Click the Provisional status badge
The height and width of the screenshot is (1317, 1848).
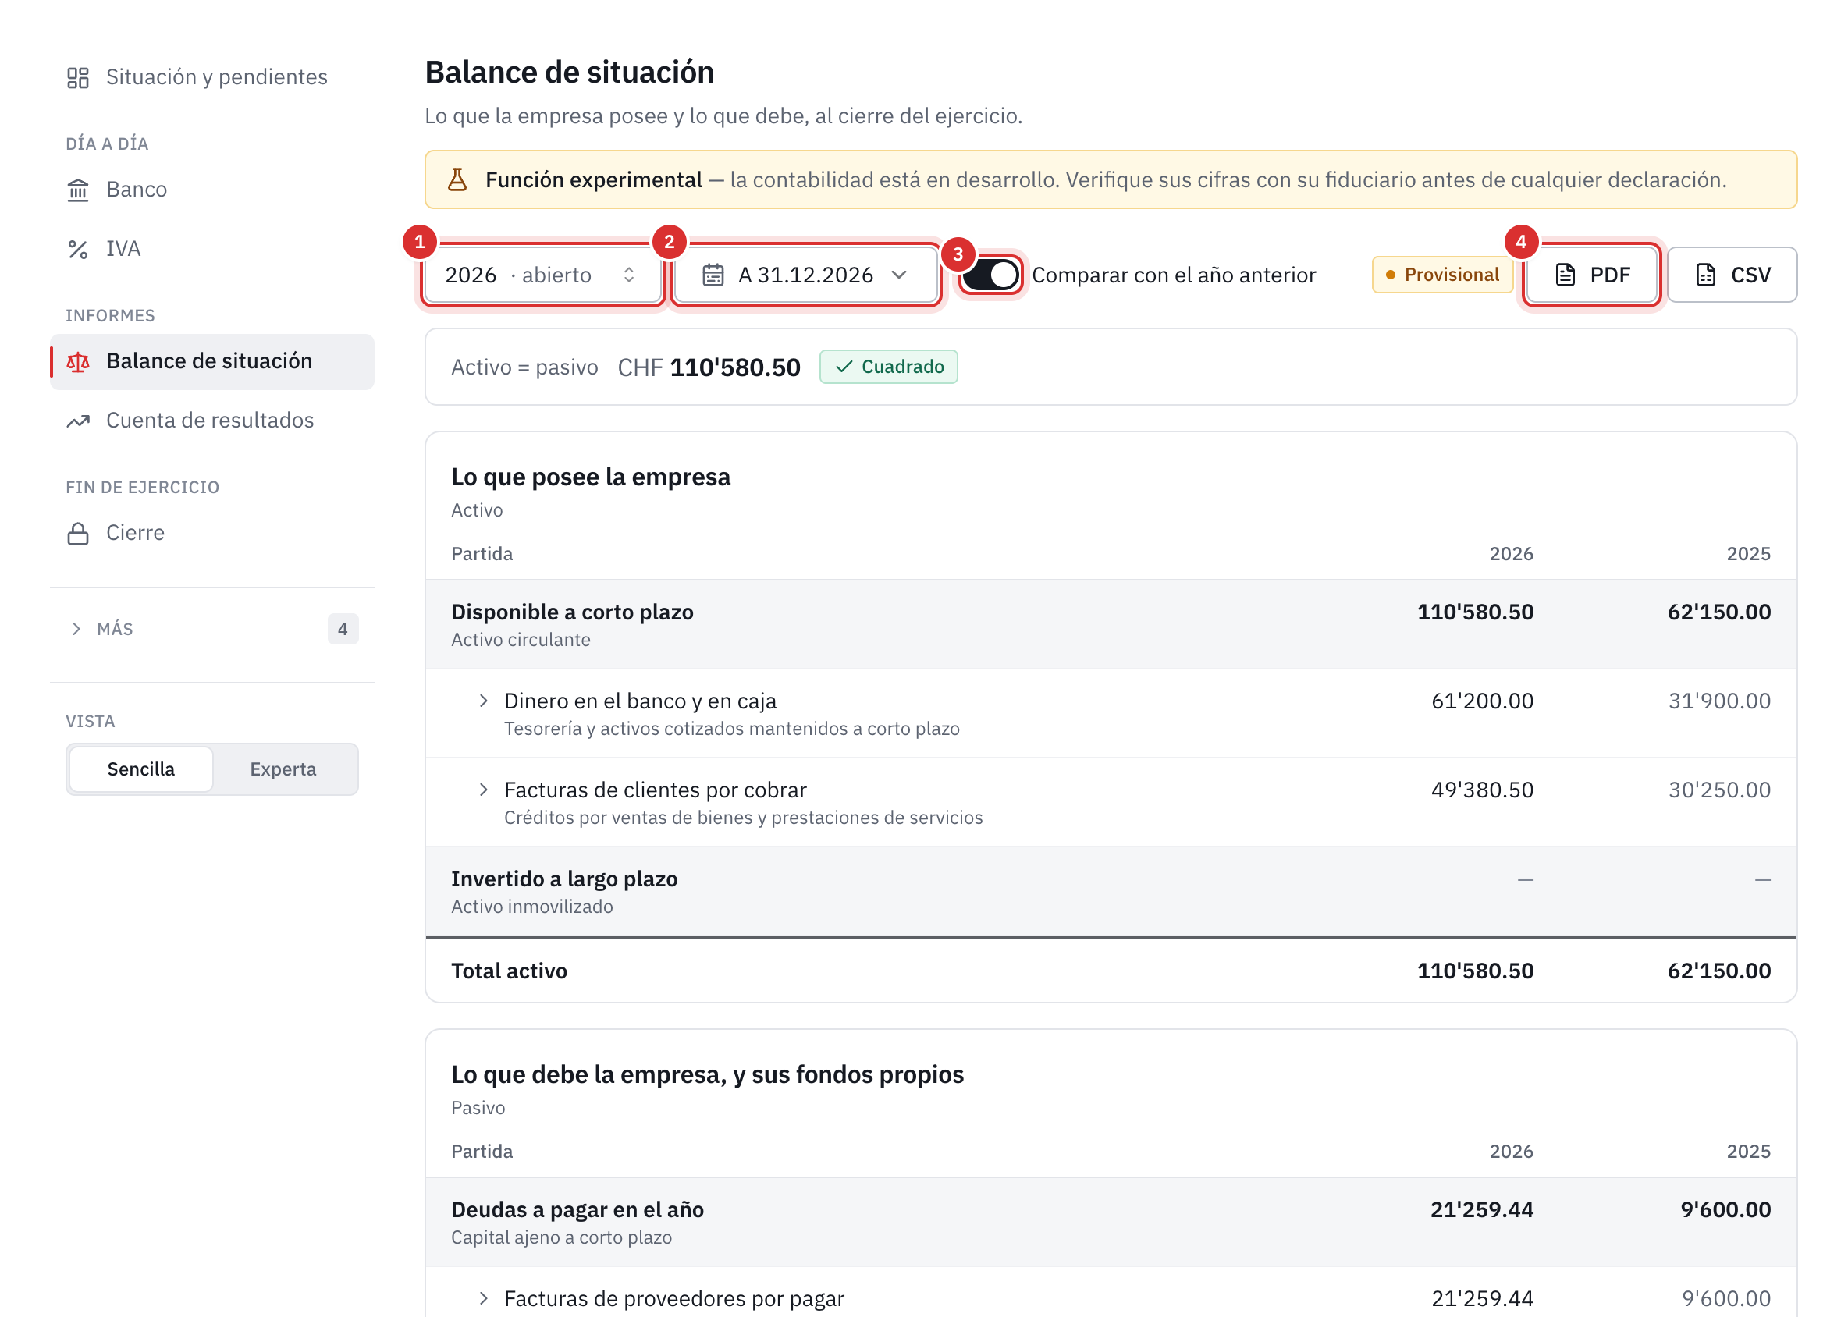pos(1442,275)
